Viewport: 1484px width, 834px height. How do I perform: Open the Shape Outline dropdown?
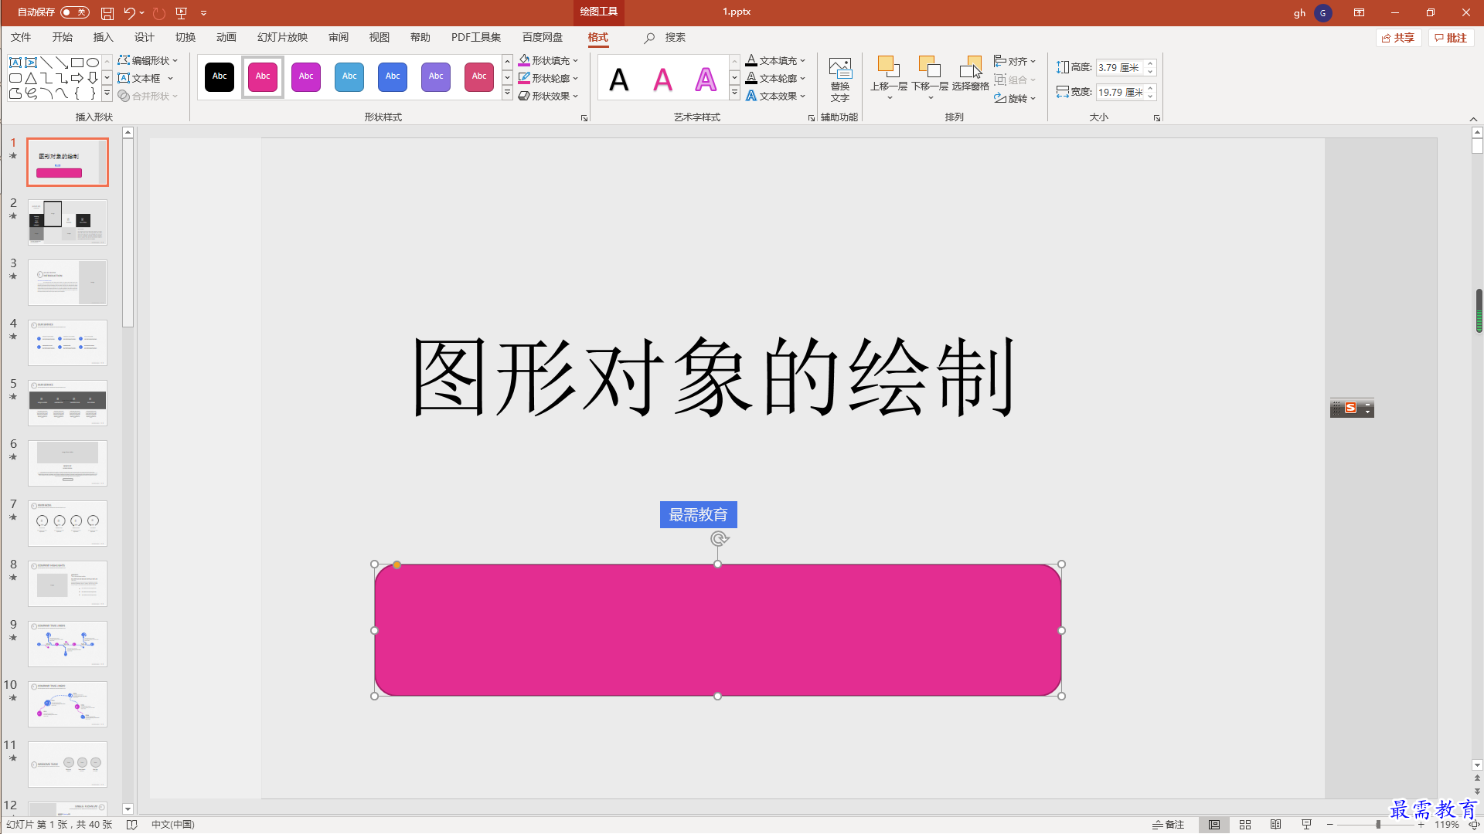click(x=548, y=78)
